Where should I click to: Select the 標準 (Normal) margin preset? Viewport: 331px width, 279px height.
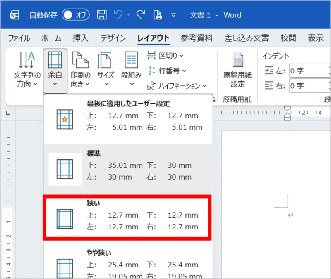point(128,169)
